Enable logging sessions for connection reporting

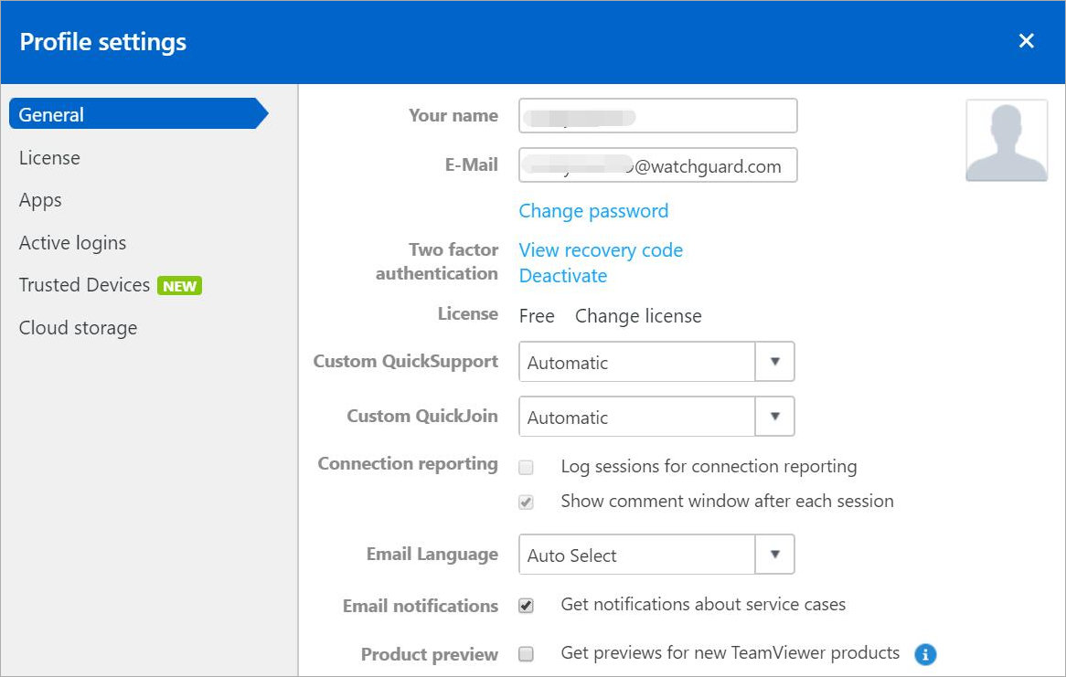pyautogui.click(x=526, y=467)
